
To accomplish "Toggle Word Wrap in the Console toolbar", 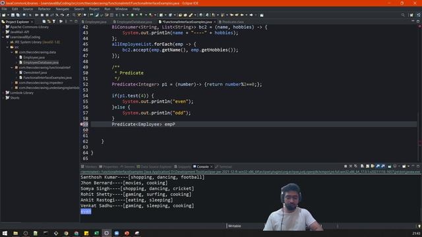I will pyautogui.click(x=373, y=167).
